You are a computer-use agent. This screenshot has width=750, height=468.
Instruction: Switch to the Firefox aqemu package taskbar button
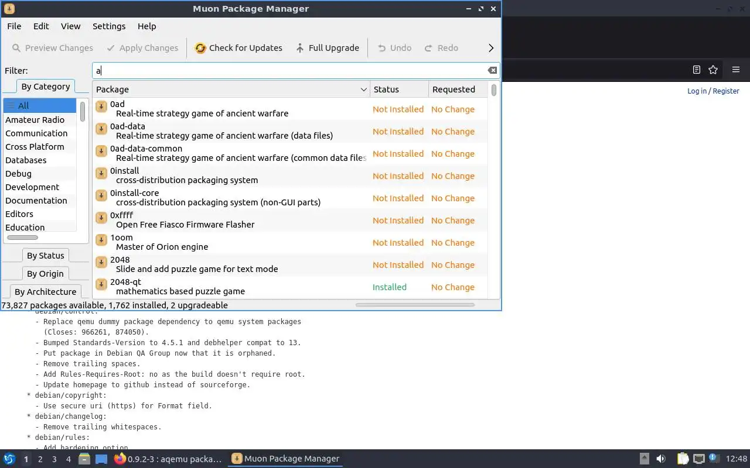[x=169, y=459]
